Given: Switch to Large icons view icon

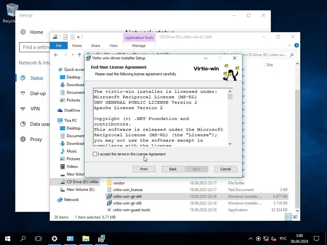Looking at the screenshot, I should (295, 217).
